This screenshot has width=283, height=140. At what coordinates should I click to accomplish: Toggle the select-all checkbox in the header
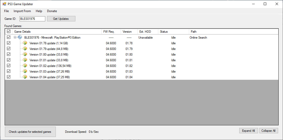[x=8, y=31]
